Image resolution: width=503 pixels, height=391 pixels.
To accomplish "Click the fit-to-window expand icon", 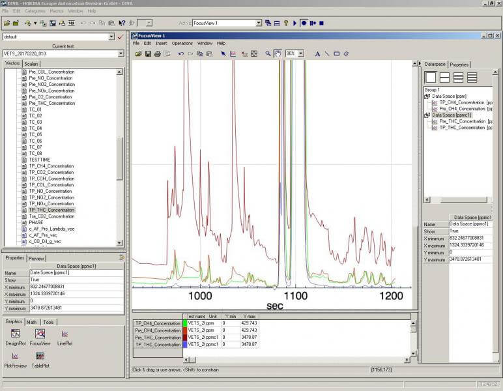I will click(254, 53).
